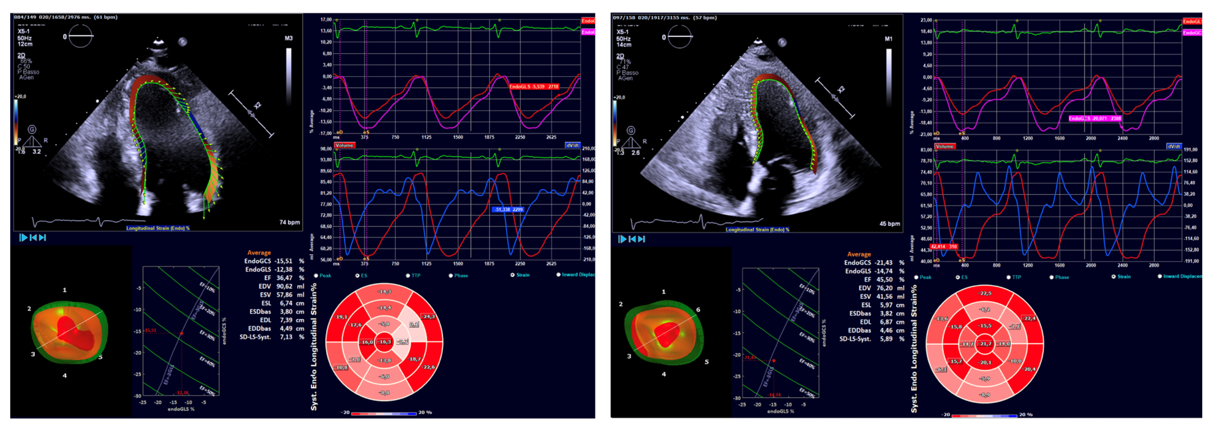Viewport: 1211px width, 428px height.
Task: Select the Phase radio button in right panel
Action: coord(1051,277)
